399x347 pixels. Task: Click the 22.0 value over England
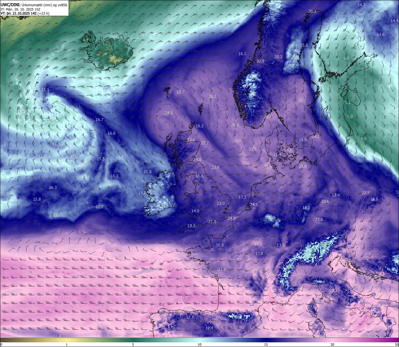pyautogui.click(x=221, y=203)
